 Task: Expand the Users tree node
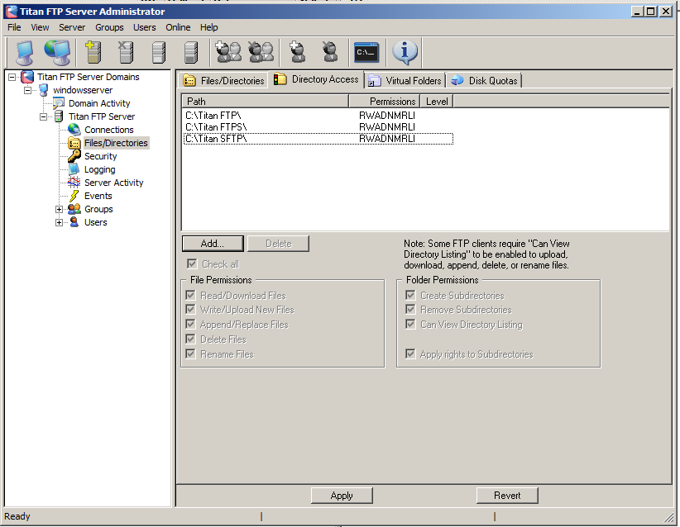pyautogui.click(x=59, y=222)
